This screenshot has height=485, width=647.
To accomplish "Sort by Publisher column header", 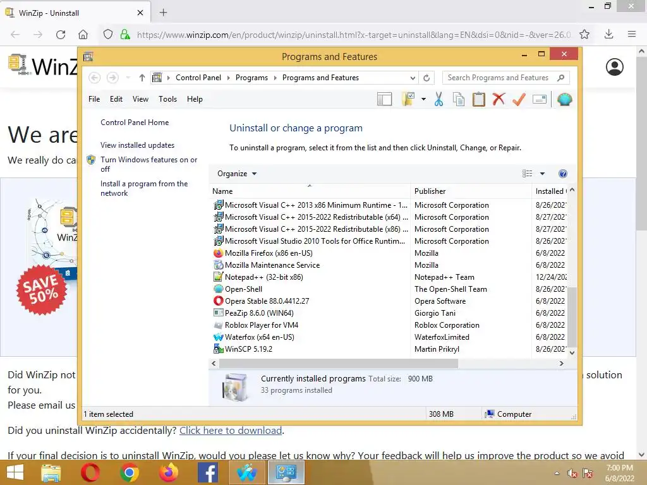I will coord(471,191).
